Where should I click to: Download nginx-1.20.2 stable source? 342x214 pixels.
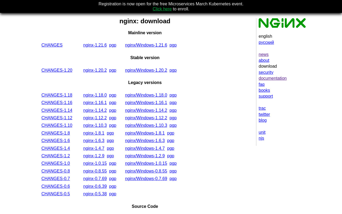pyautogui.click(x=95, y=70)
